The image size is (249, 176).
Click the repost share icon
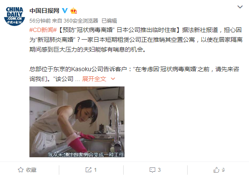pos(88,170)
